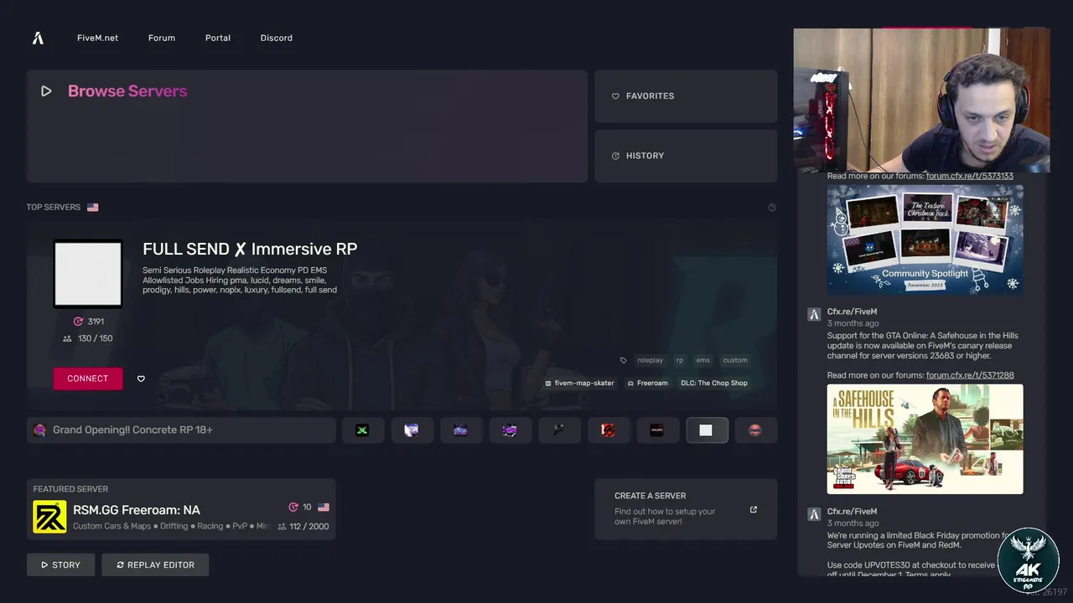Open Story mode

[60, 564]
